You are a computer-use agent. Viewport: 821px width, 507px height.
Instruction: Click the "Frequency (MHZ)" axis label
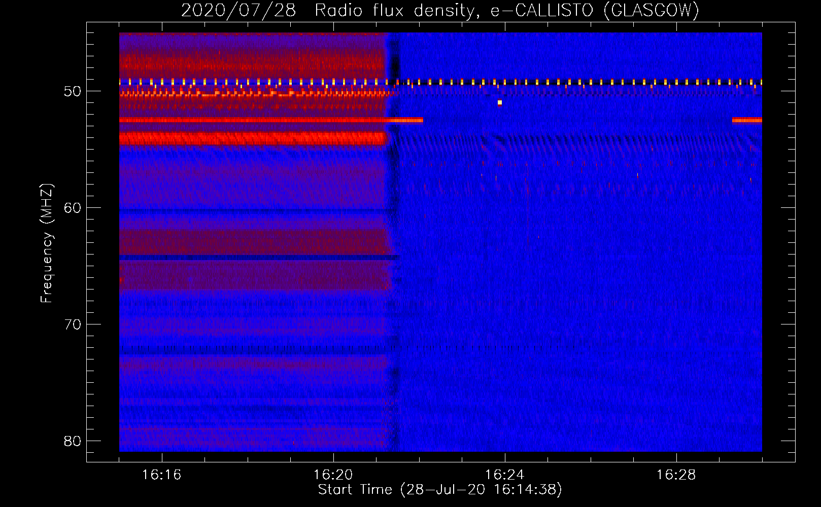[47, 243]
